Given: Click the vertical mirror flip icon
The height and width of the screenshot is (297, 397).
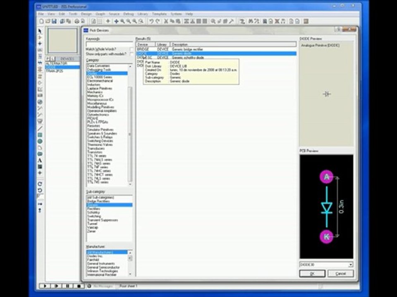Looking at the screenshot, I should pos(40,210).
